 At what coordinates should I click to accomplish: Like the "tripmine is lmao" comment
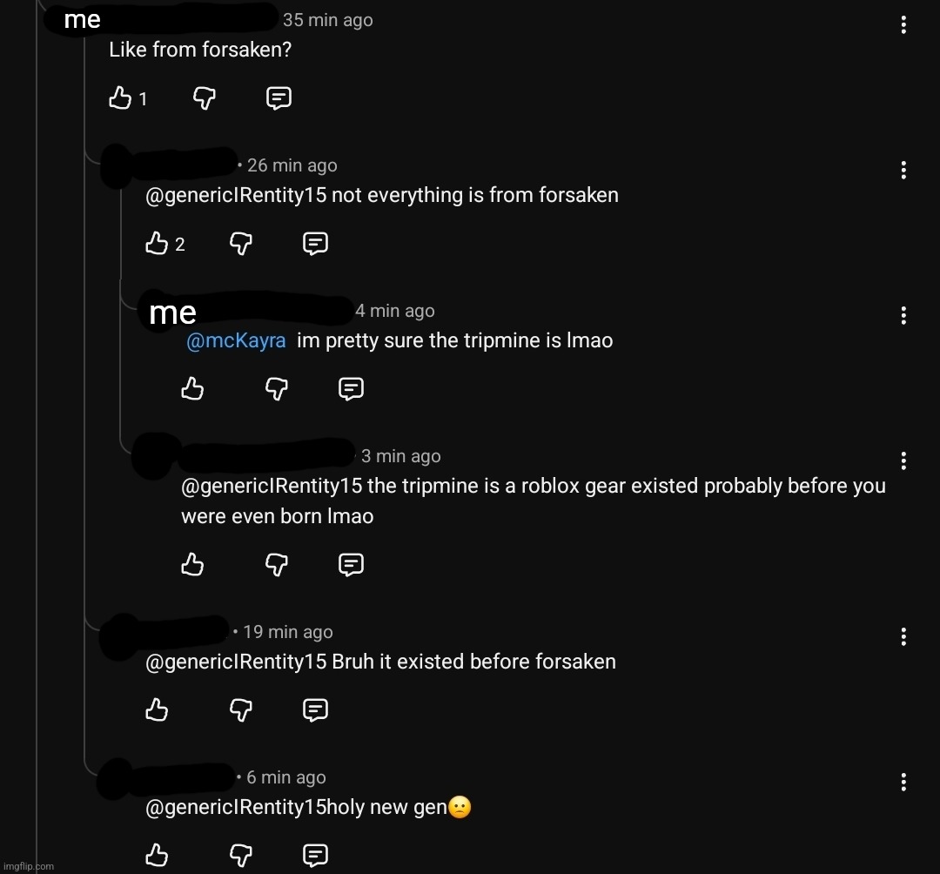(192, 388)
